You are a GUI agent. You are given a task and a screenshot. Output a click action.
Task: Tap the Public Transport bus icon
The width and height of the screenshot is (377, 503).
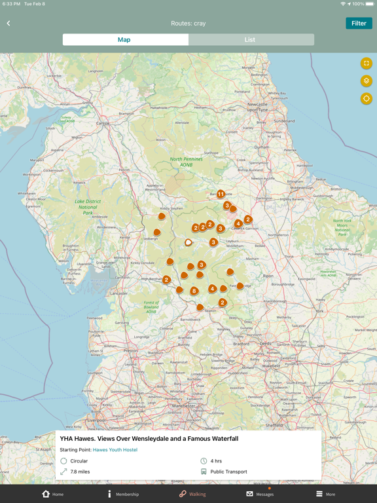[x=204, y=472]
